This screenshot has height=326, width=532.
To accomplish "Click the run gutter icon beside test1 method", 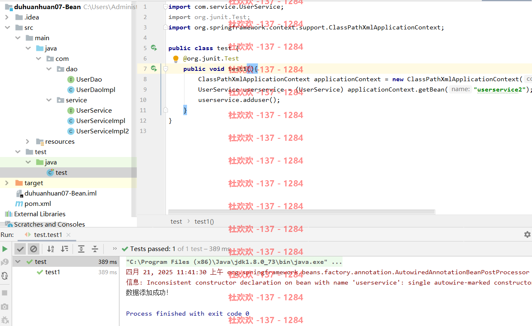I will pos(154,69).
